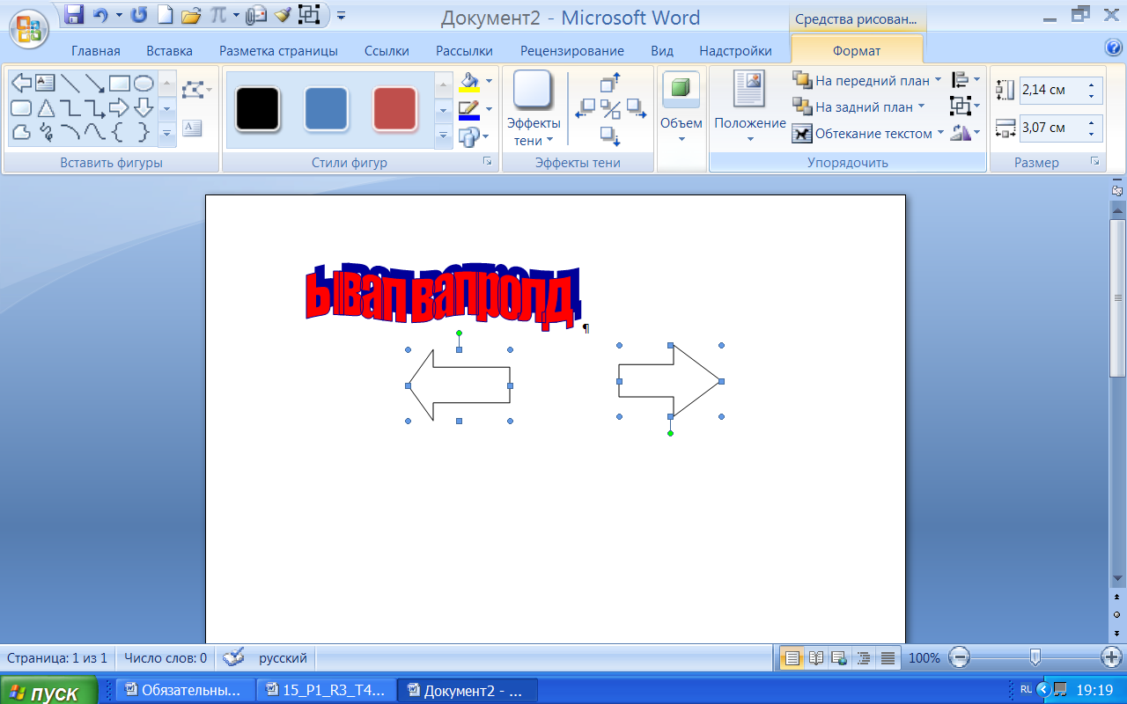Open shape fill color dropdown arrow

[x=489, y=81]
